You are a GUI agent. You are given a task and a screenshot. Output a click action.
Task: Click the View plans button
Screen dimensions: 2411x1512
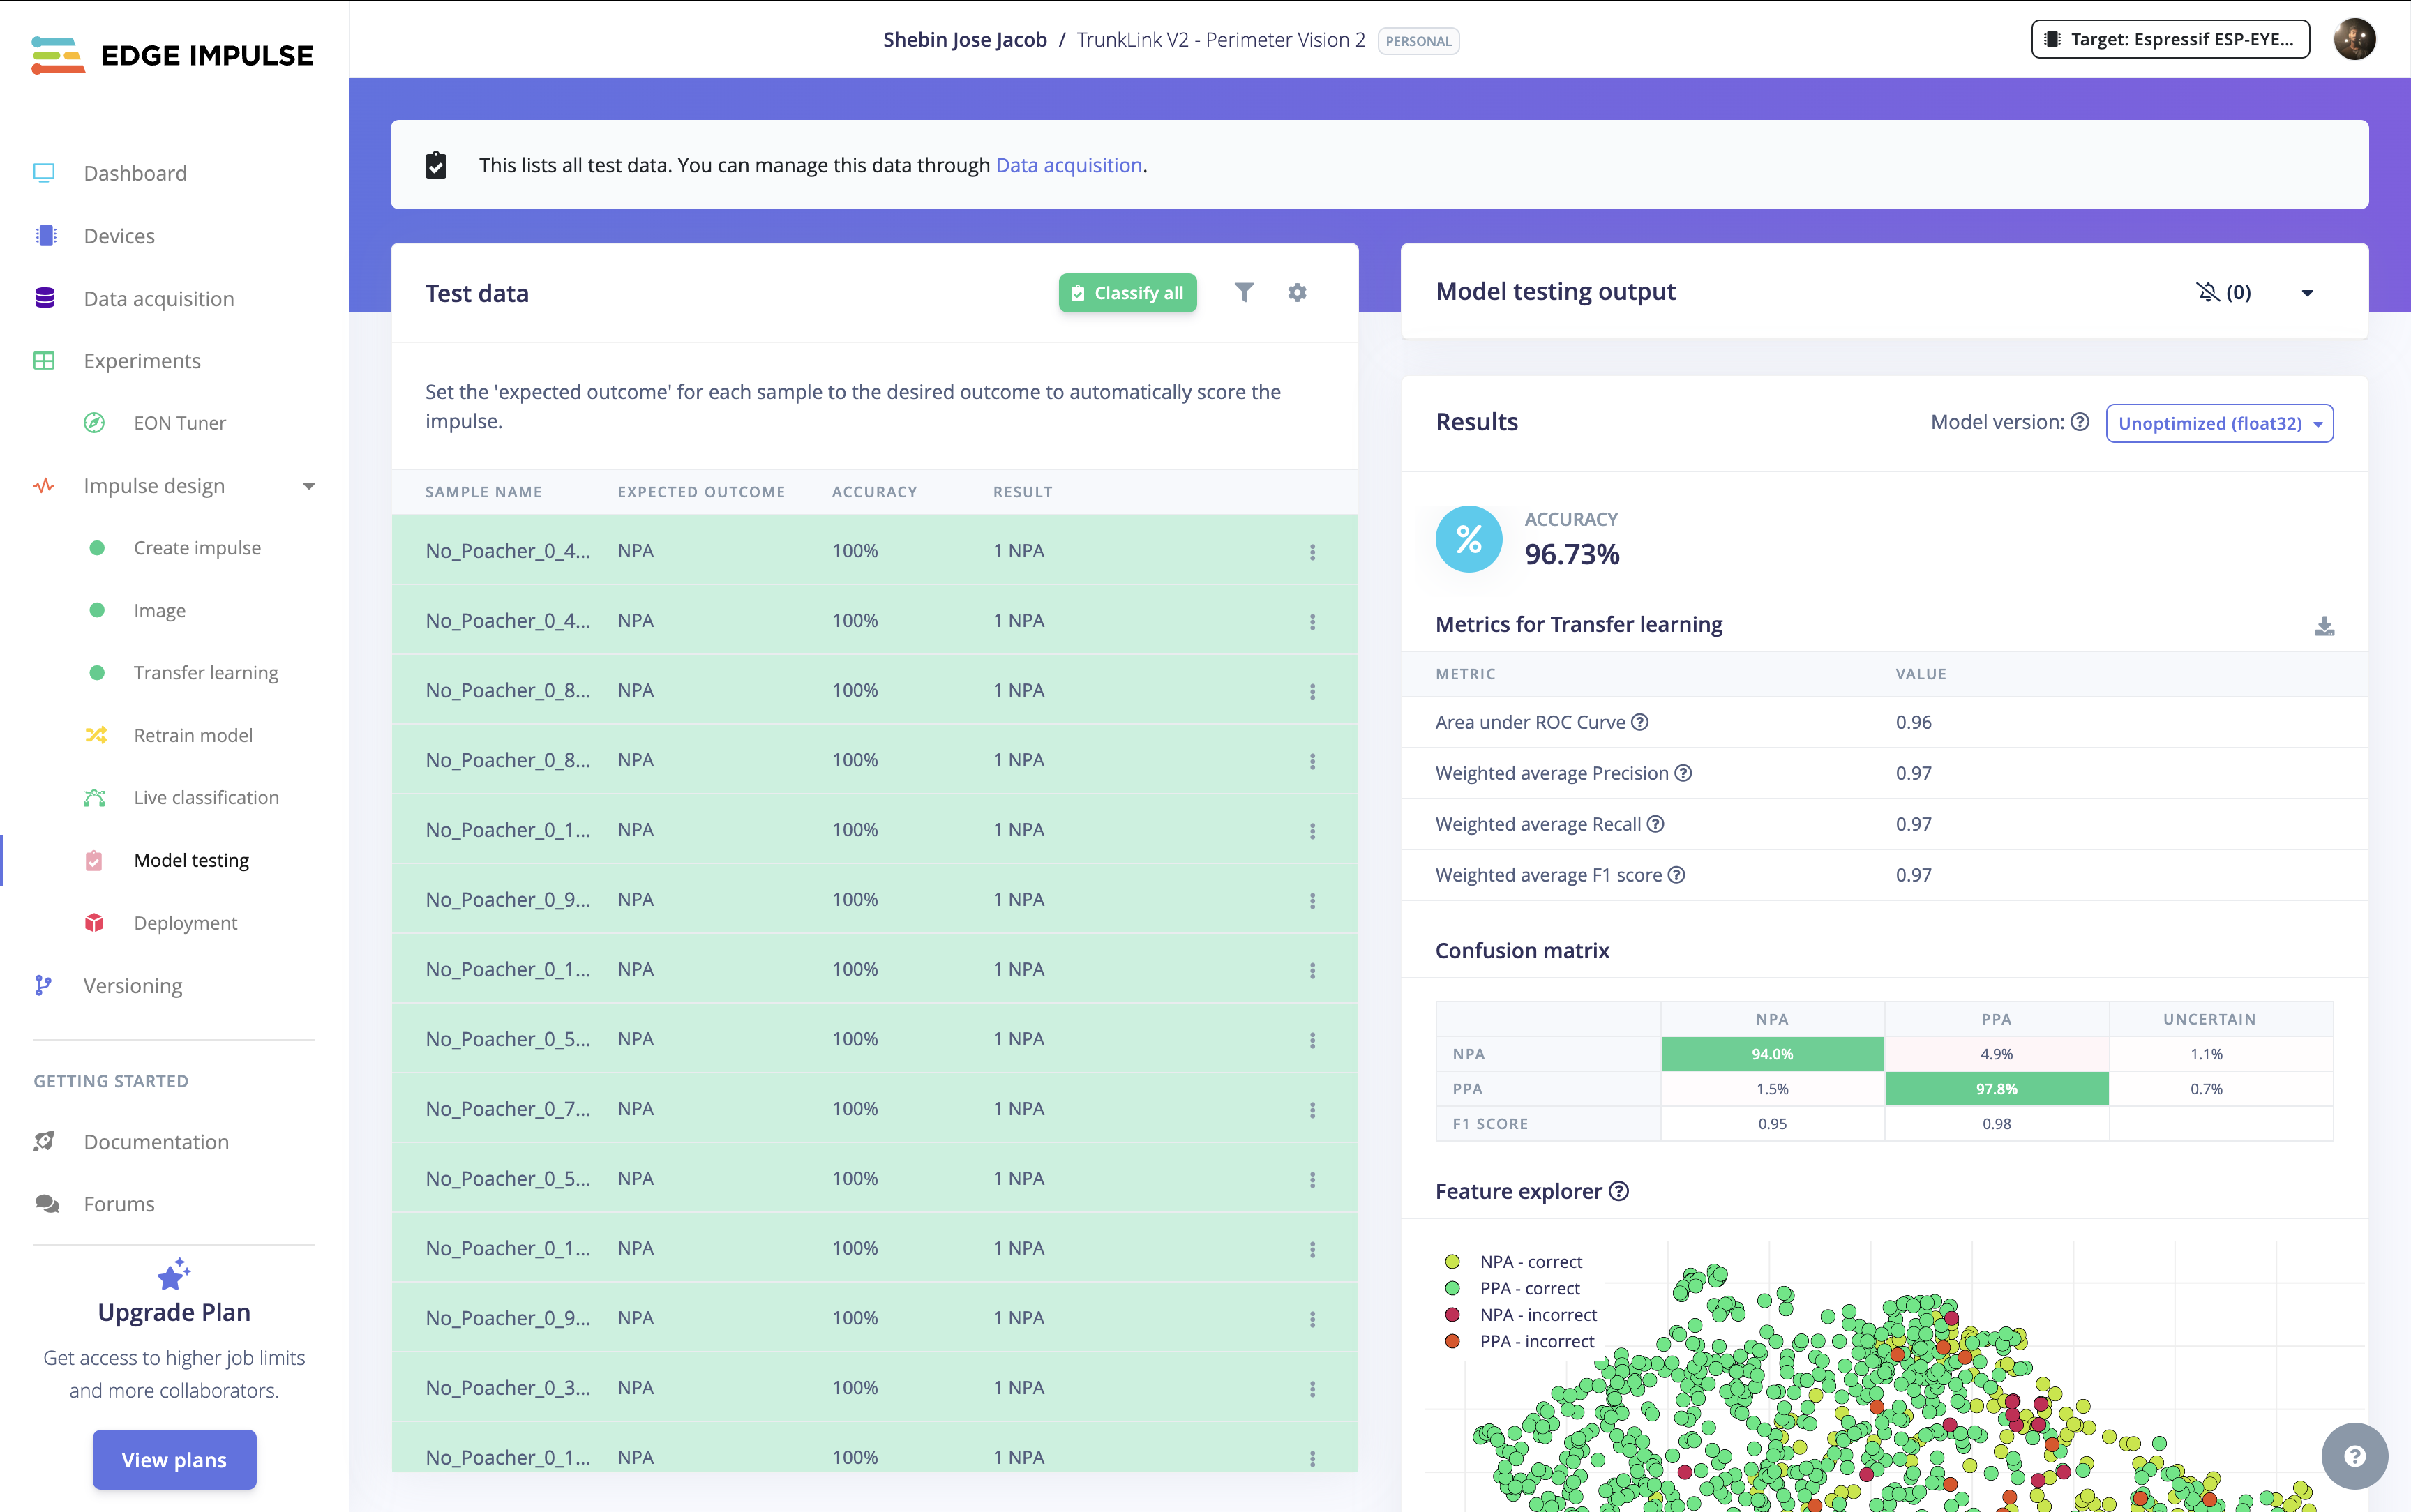pos(174,1459)
